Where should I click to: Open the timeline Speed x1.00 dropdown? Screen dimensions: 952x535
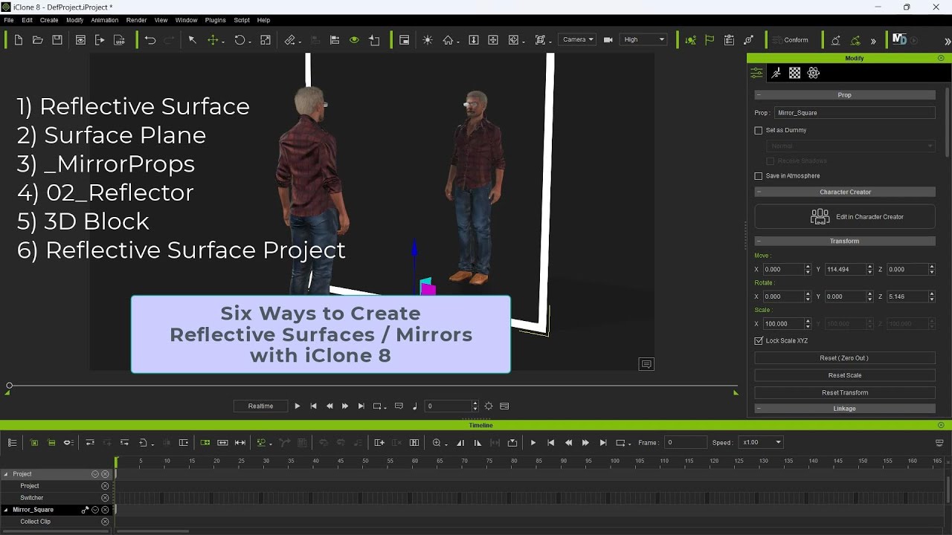(x=761, y=443)
